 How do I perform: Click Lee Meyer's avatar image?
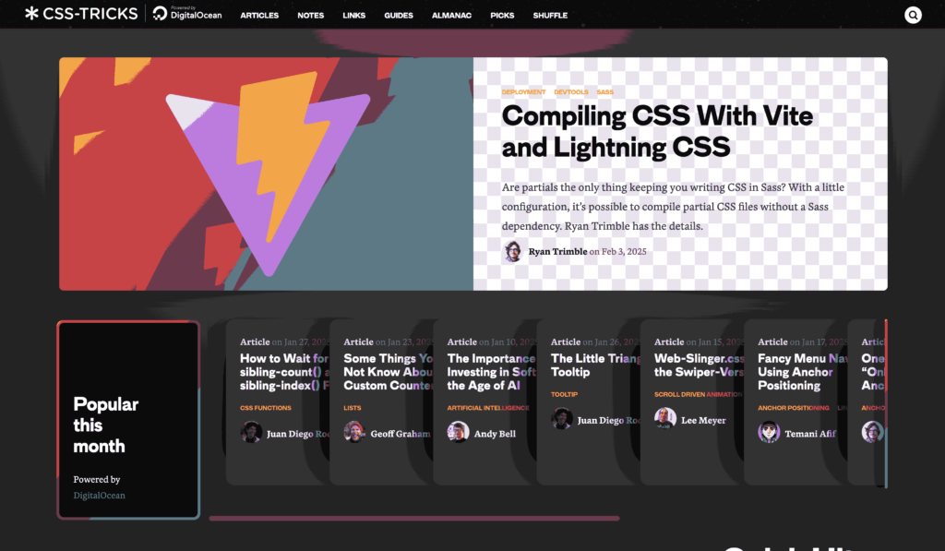pos(665,418)
